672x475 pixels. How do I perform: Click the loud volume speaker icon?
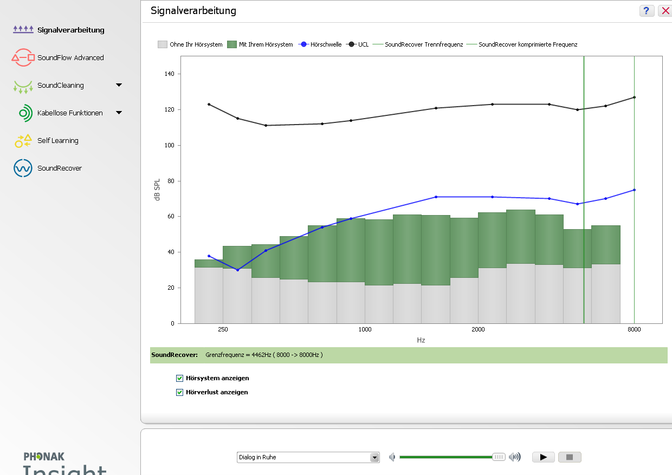click(x=514, y=457)
